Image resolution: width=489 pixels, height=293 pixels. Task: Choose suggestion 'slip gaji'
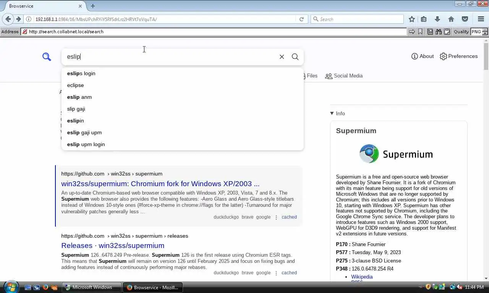pyautogui.click(x=183, y=109)
